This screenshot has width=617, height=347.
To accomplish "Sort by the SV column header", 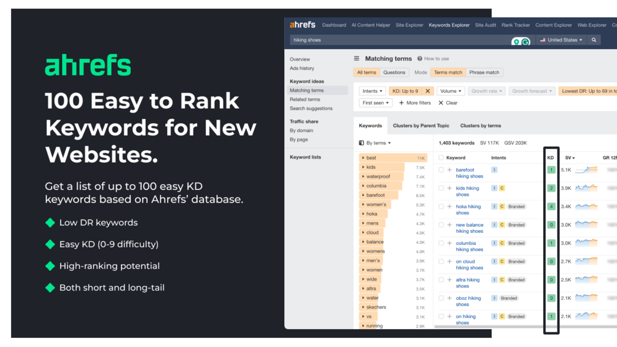I will point(570,158).
